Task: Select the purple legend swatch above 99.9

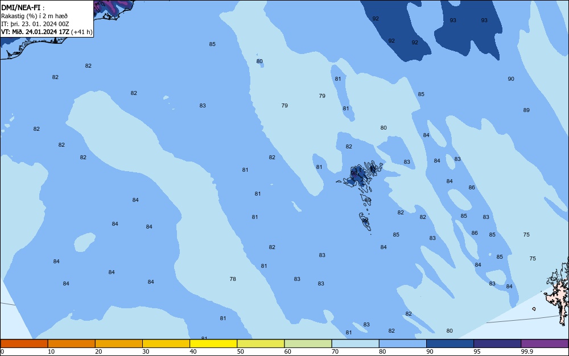Action: pyautogui.click(x=545, y=343)
